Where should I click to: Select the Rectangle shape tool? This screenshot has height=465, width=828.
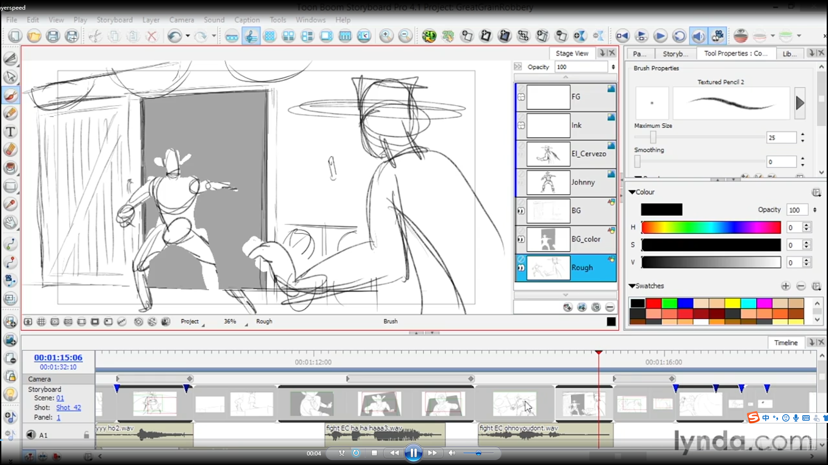(11, 186)
